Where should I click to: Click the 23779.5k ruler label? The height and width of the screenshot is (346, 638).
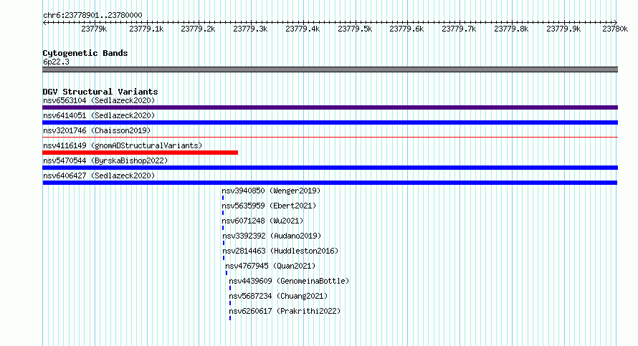coord(355,29)
